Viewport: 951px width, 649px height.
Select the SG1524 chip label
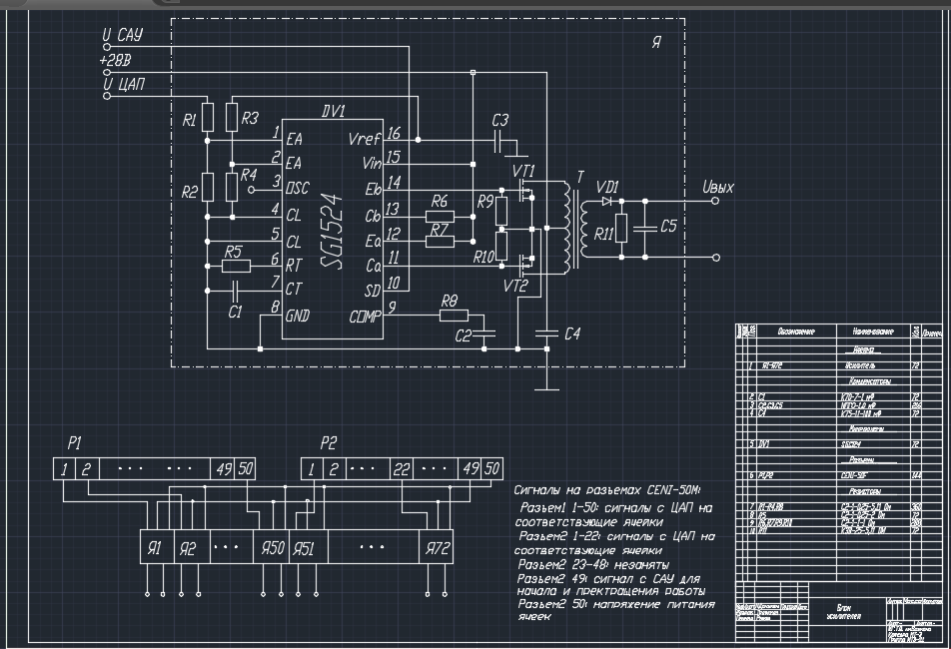[x=334, y=232]
